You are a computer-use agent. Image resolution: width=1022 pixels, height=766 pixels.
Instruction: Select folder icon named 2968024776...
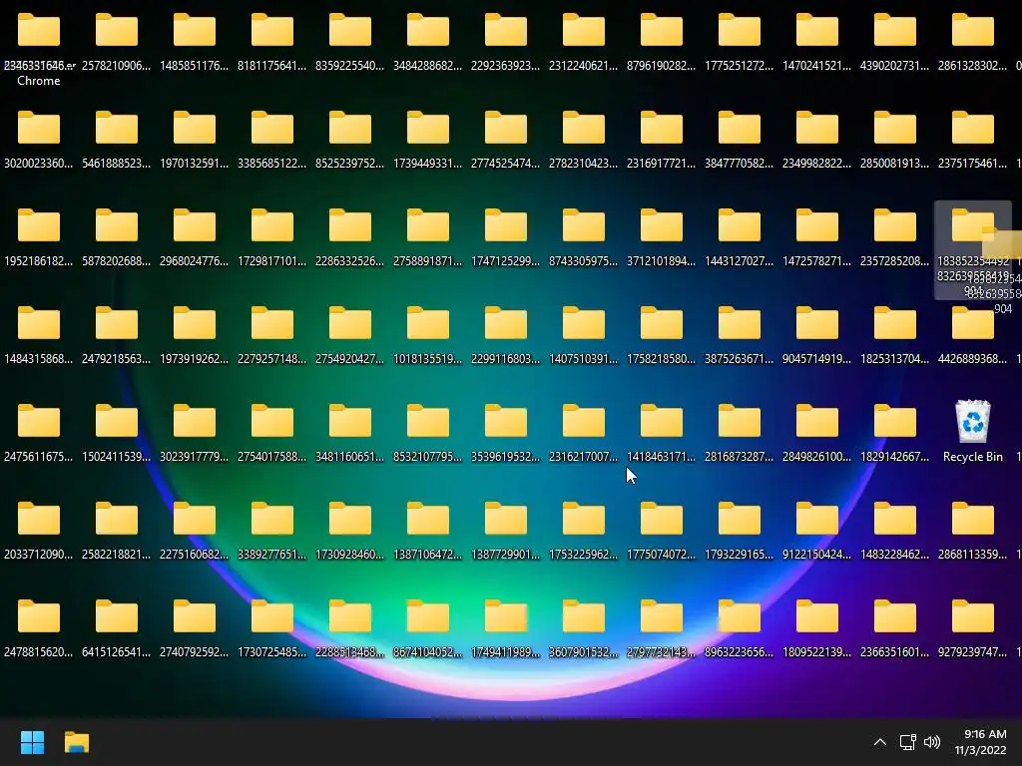click(195, 226)
